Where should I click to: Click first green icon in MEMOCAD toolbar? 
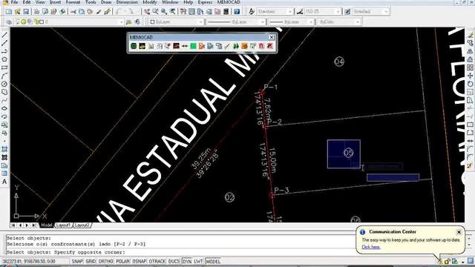pos(134,46)
